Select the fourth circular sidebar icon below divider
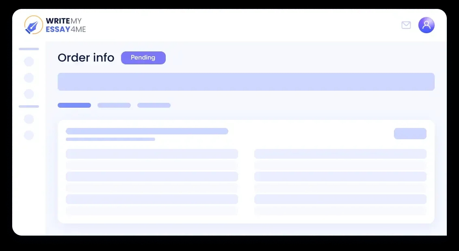 pos(29,119)
